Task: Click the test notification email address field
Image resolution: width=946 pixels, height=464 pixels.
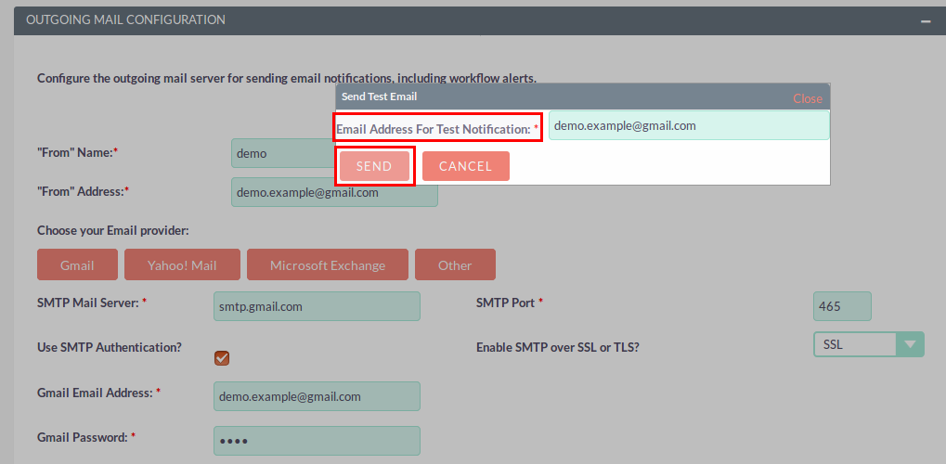Action: pyautogui.click(x=689, y=125)
